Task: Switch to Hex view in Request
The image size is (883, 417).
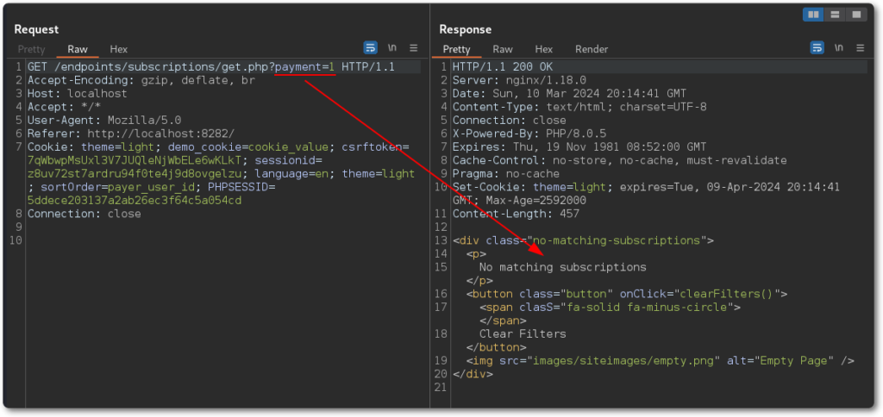Action: 118,49
